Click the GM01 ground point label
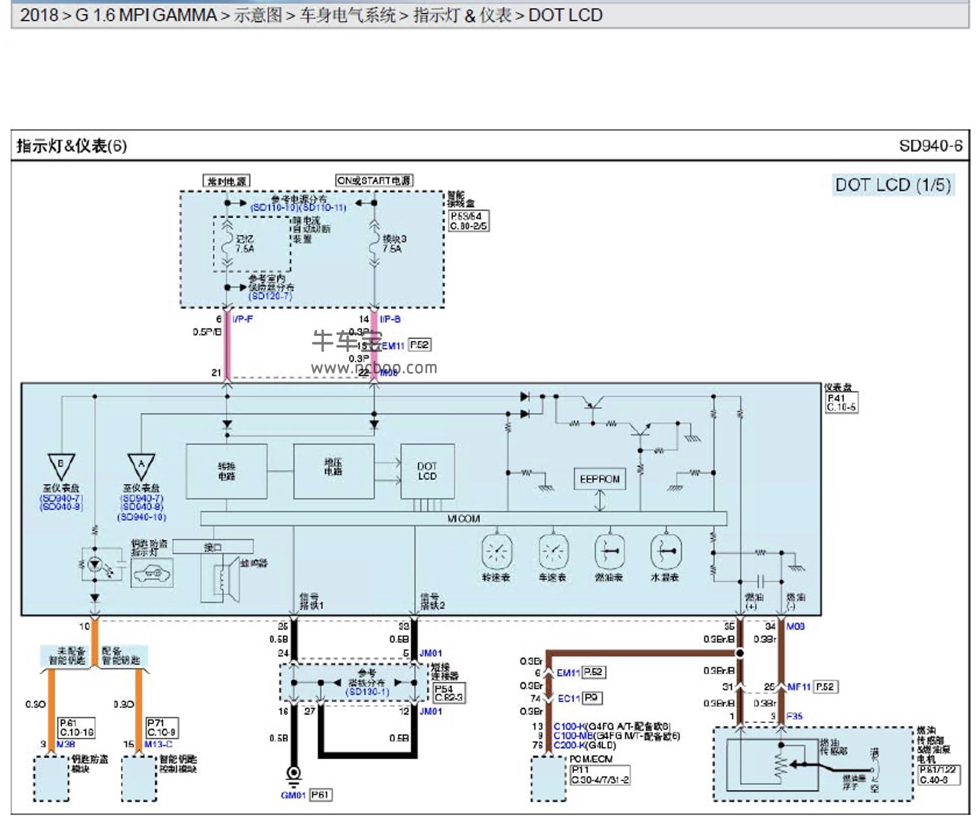Viewport: 980px width, 829px height. pyautogui.click(x=293, y=795)
